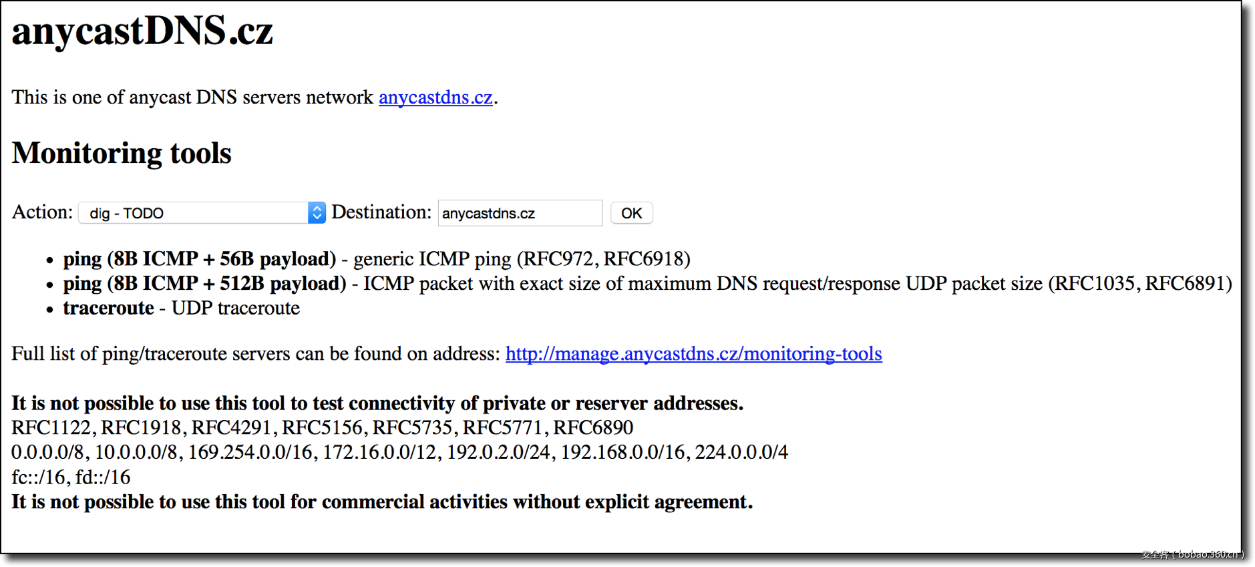Click the Destination text input field
The height and width of the screenshot is (567, 1255).
pyautogui.click(x=520, y=213)
